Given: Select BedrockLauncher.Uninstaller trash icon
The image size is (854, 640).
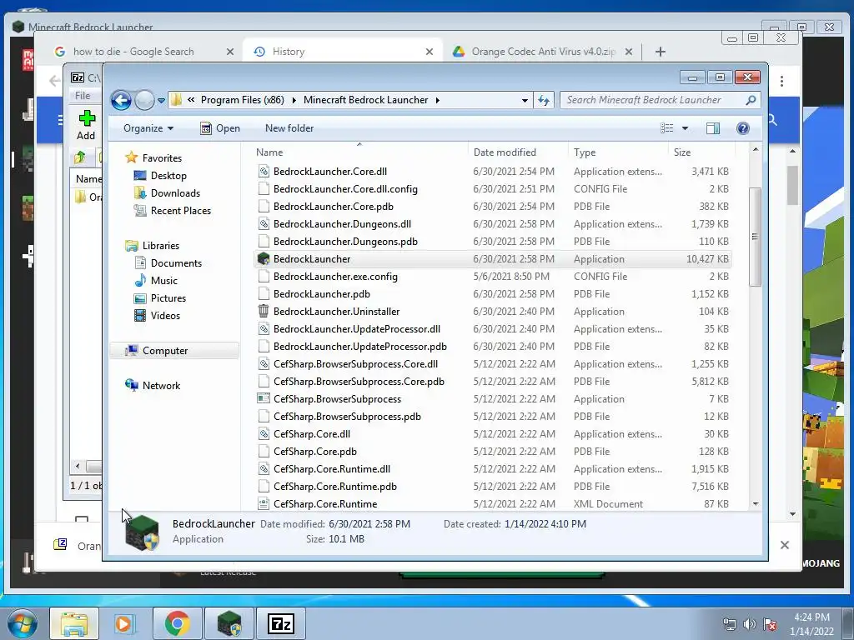Looking at the screenshot, I should tap(264, 312).
